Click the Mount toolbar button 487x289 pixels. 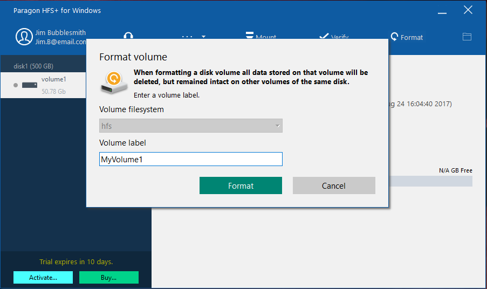261,36
